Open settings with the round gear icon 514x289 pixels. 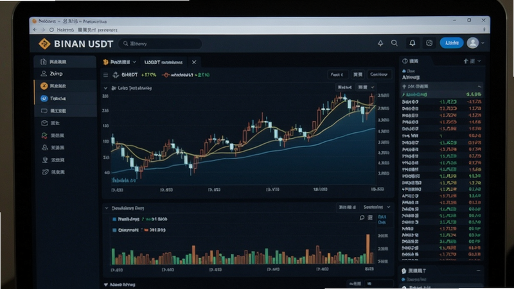pyautogui.click(x=429, y=43)
